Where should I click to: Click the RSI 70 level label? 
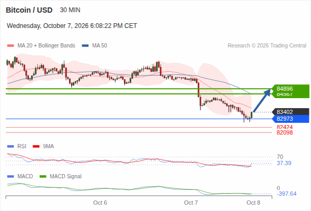[280, 157]
